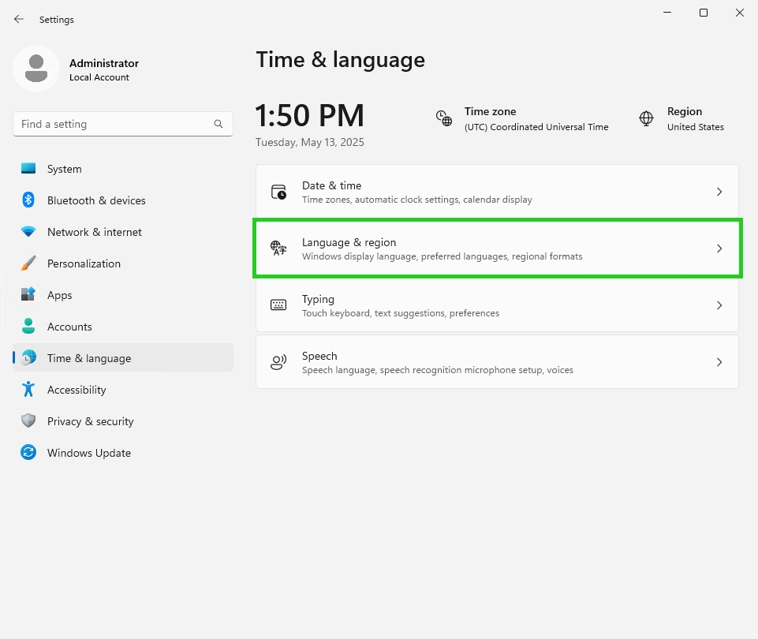Click the Speech microphone icon
This screenshot has width=758, height=639.
pos(278,362)
